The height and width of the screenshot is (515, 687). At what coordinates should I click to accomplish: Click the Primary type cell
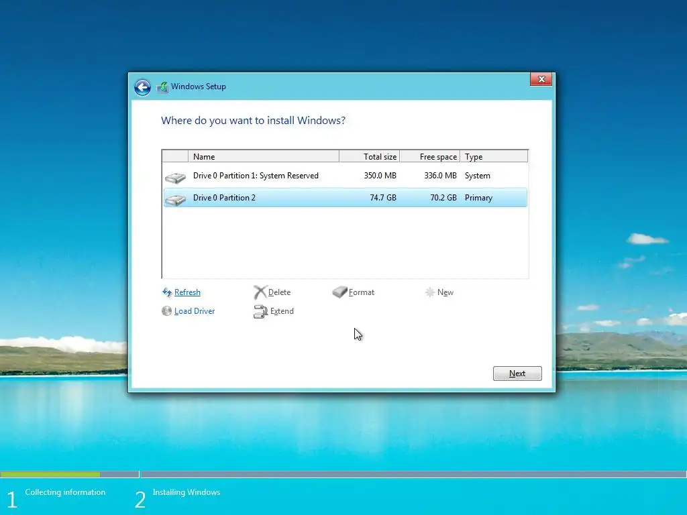click(478, 198)
